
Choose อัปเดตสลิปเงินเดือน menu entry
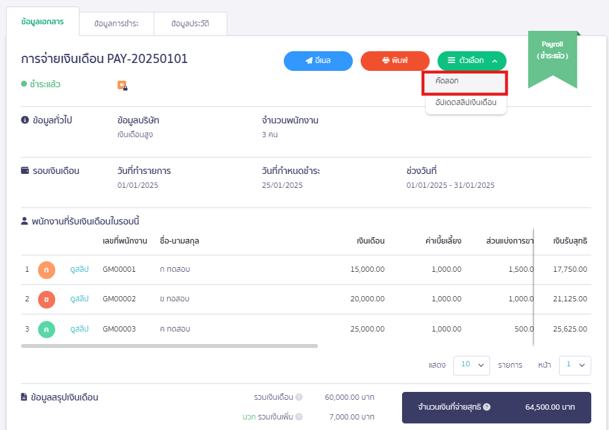tap(466, 103)
